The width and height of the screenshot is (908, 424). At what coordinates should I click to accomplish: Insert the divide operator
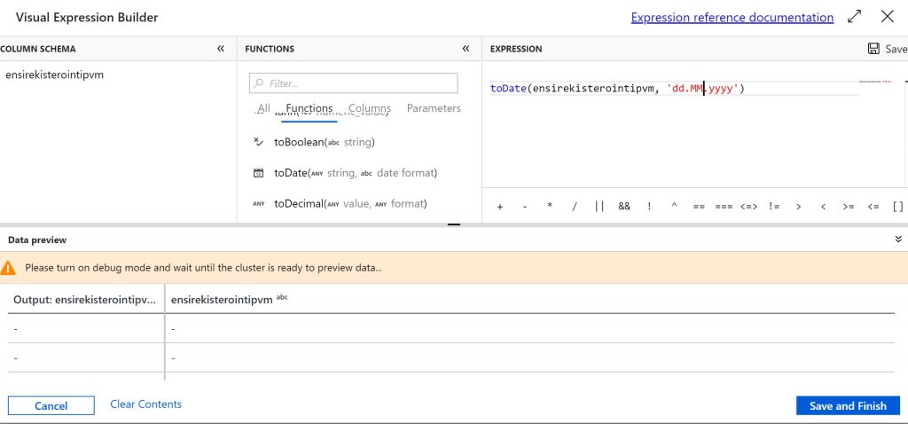click(x=575, y=207)
